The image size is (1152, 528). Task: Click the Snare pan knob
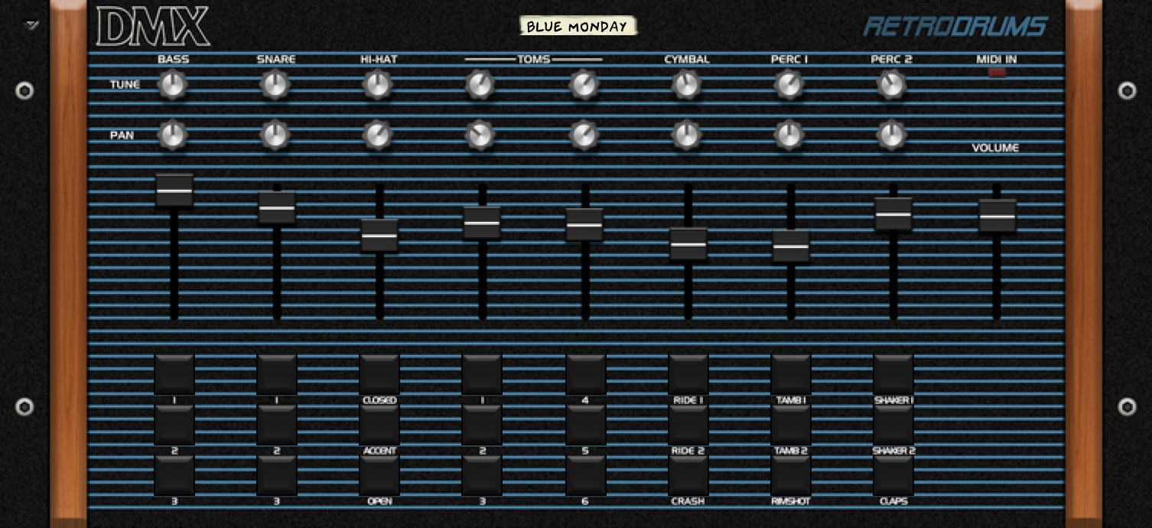[275, 135]
